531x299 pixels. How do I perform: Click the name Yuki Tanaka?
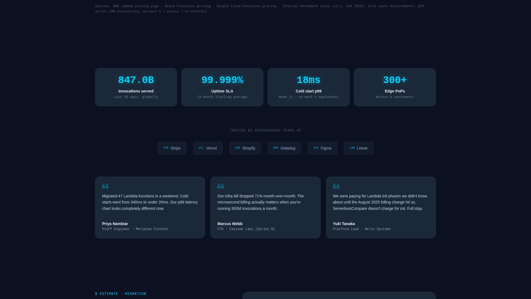pyautogui.click(x=344, y=224)
